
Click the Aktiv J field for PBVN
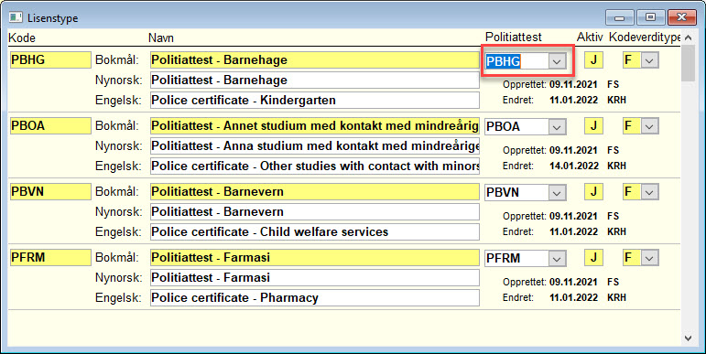(593, 192)
